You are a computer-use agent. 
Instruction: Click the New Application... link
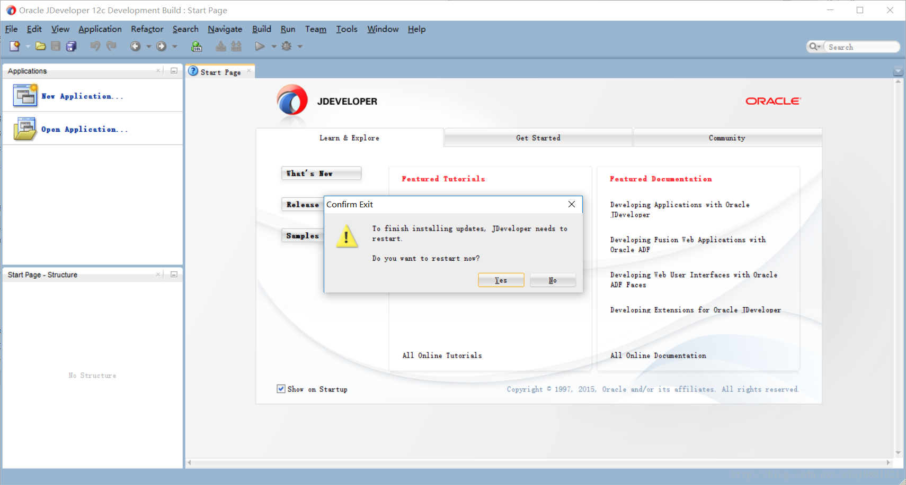pyautogui.click(x=82, y=96)
